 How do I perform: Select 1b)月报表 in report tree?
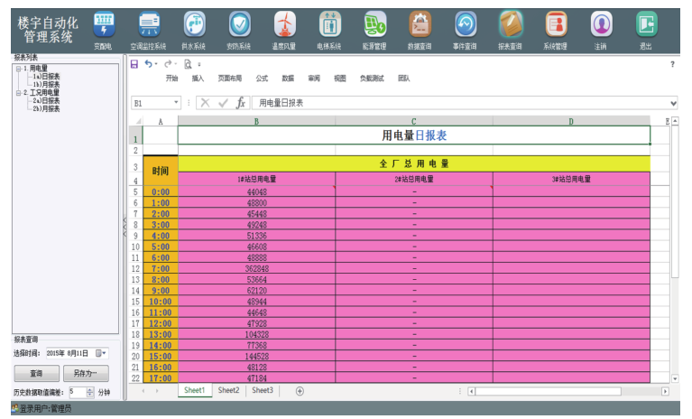click(x=46, y=84)
